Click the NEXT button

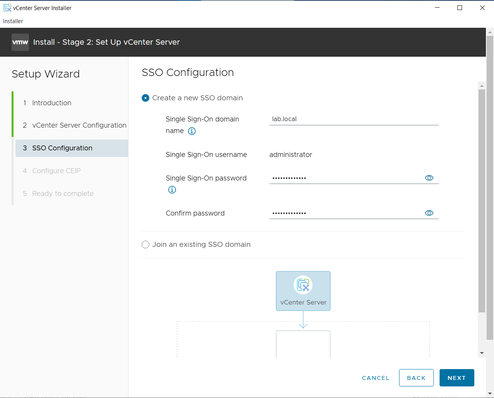coord(457,378)
